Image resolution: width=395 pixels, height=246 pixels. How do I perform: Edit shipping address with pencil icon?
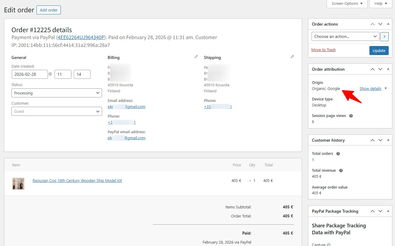tap(292, 57)
